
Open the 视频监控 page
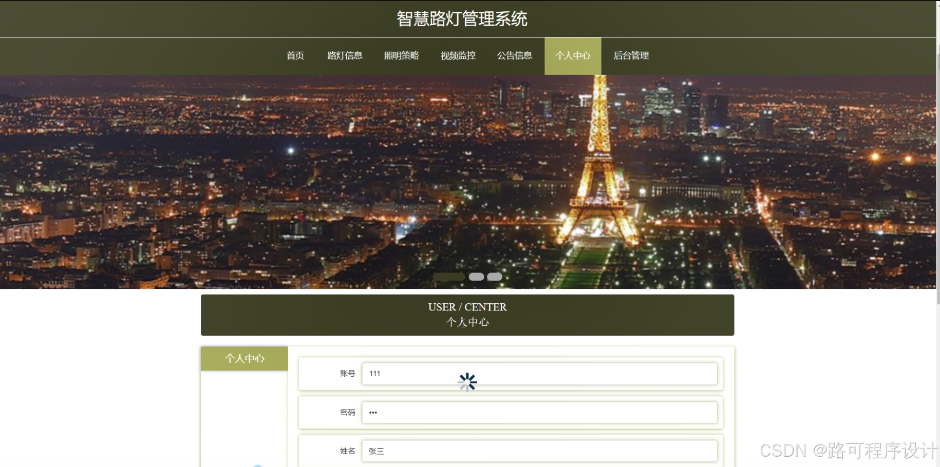tap(458, 55)
